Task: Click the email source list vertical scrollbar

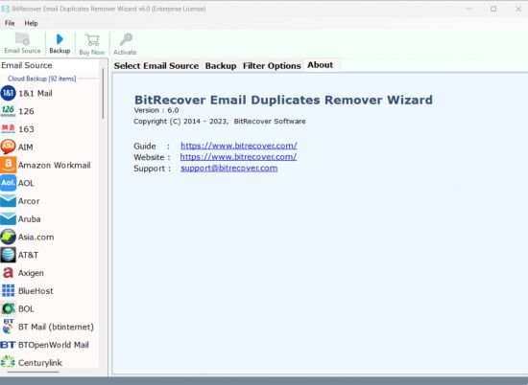Action: (x=103, y=94)
